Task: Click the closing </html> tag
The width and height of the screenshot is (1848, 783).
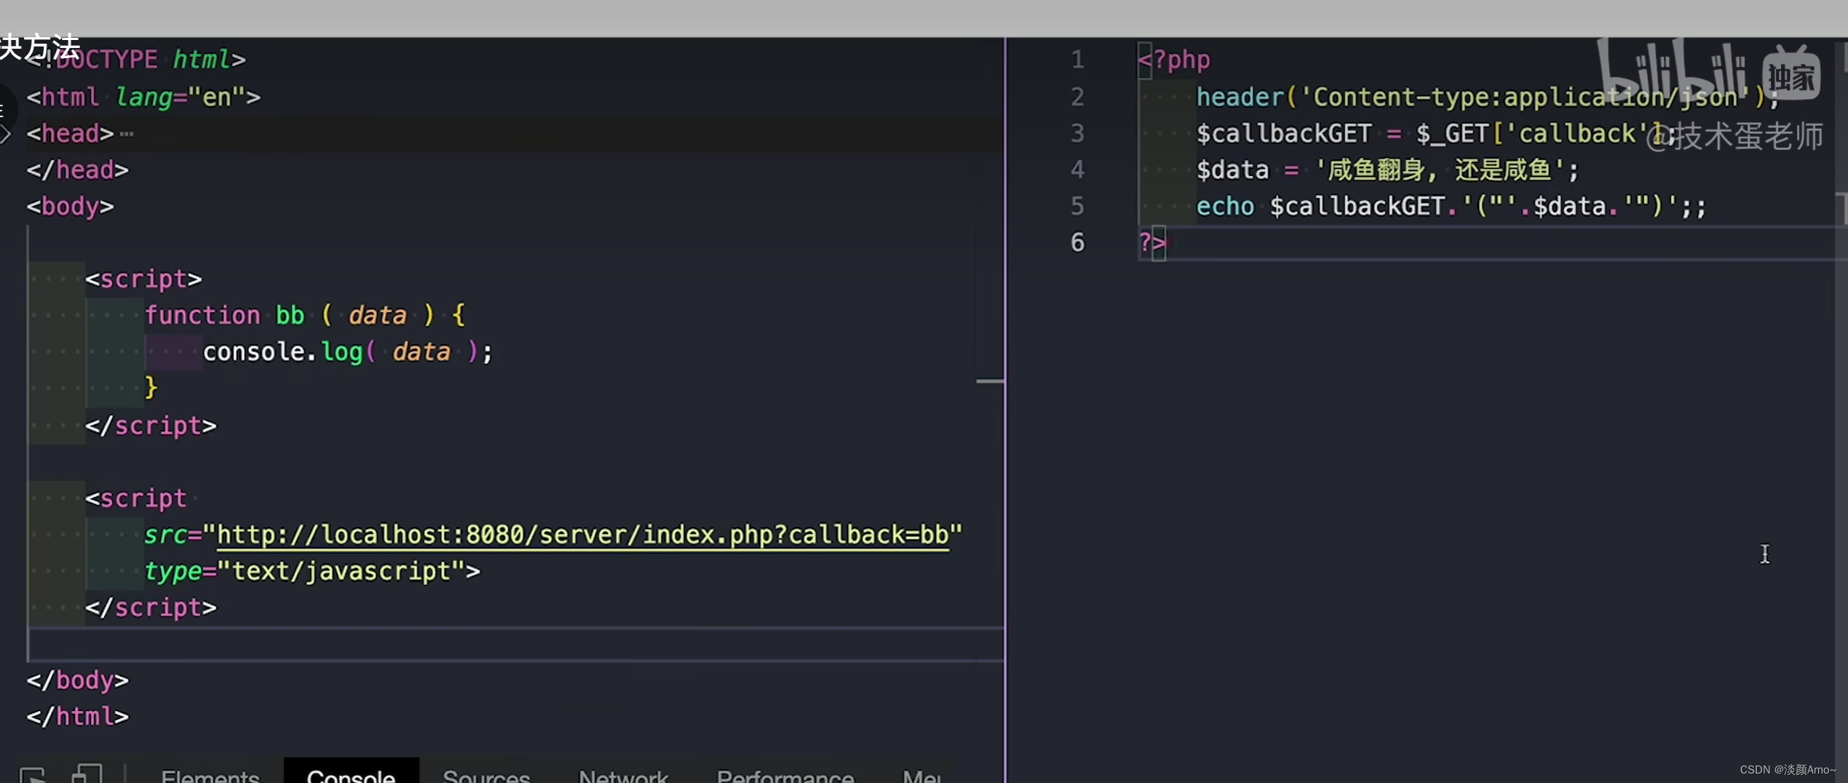Action: click(78, 717)
